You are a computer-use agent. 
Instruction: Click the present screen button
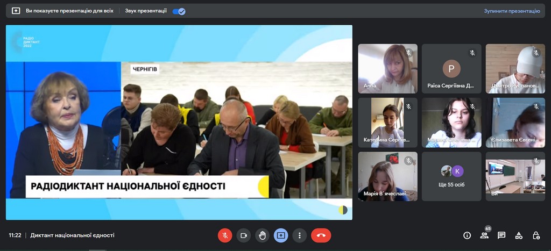pos(281,235)
